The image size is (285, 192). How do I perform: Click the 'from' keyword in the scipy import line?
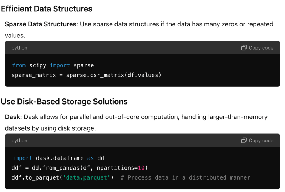pos(19,65)
